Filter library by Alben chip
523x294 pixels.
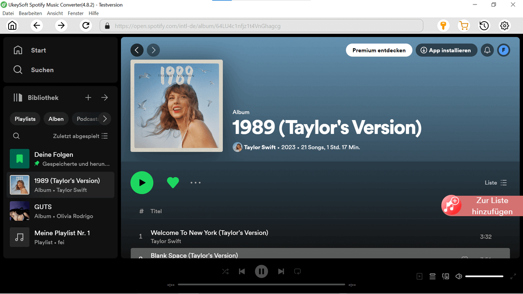[x=56, y=119]
